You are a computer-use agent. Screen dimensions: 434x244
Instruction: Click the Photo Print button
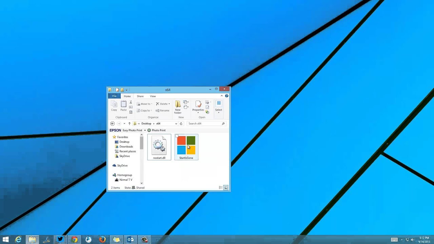pos(156,130)
